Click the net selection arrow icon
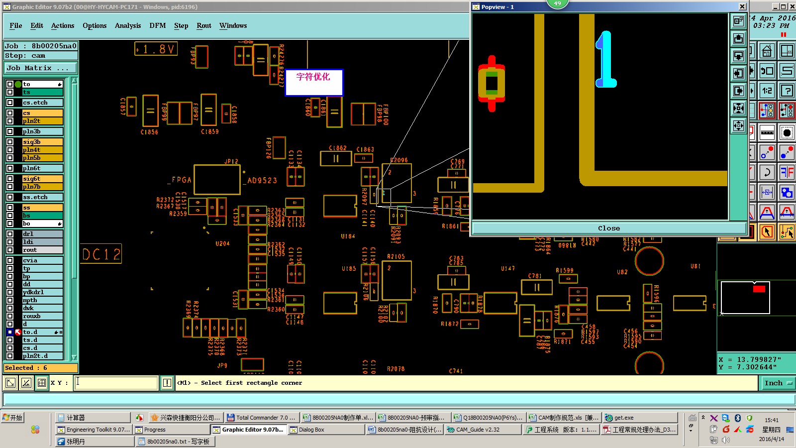Screen dimensions: 796x448 tap(787, 232)
